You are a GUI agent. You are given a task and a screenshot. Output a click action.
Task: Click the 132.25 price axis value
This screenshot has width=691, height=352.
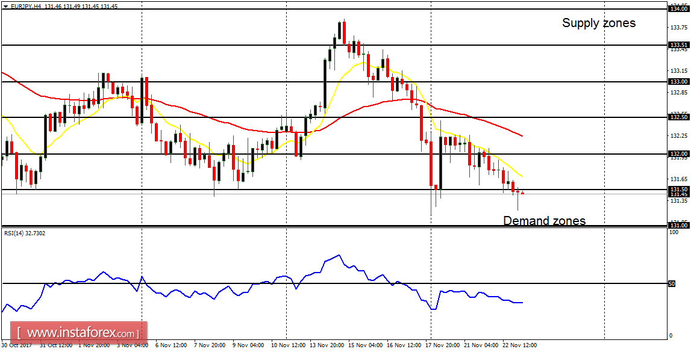tap(679, 135)
